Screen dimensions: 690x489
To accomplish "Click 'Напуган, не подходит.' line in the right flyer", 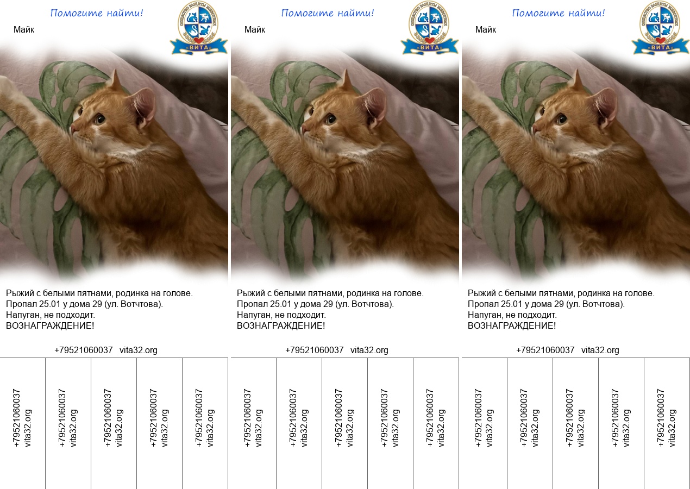I will click(x=512, y=315).
